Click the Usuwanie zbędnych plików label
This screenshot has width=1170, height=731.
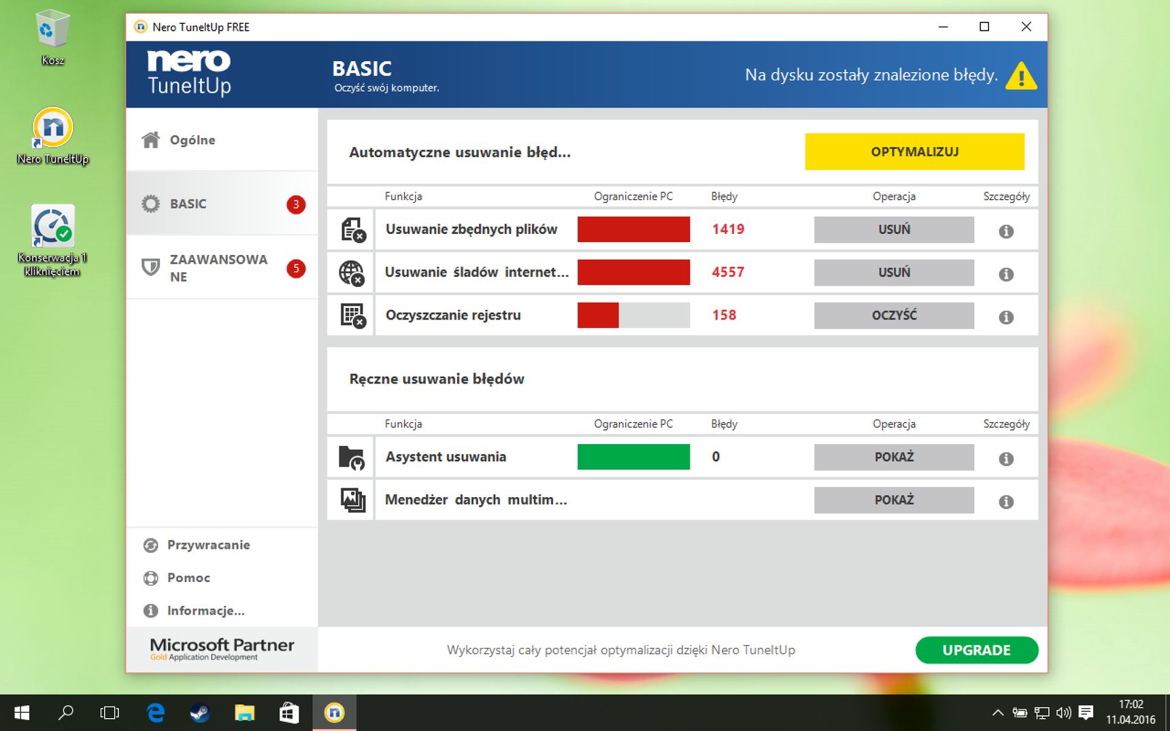(471, 230)
